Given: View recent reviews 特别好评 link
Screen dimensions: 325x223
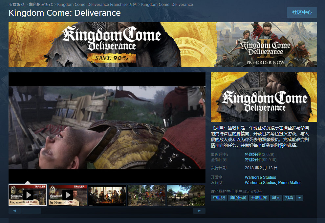Looking at the screenshot, I should point(252,155).
